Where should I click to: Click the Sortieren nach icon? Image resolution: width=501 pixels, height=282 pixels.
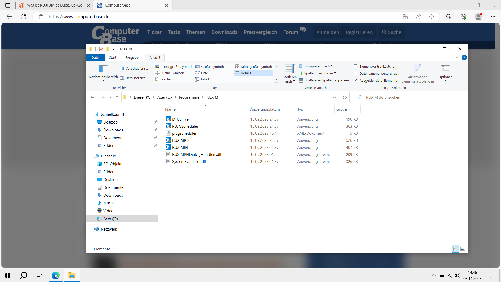tap(289, 69)
